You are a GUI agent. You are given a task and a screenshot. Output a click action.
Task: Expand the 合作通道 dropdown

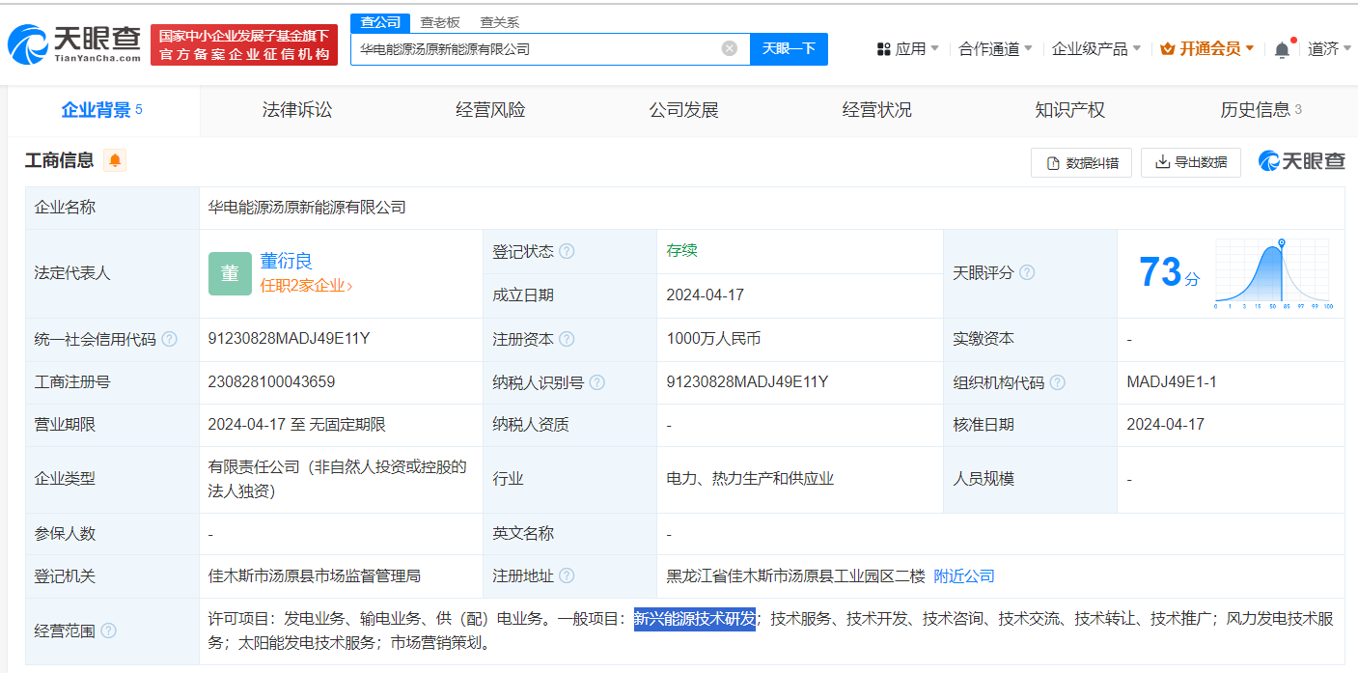(x=995, y=49)
